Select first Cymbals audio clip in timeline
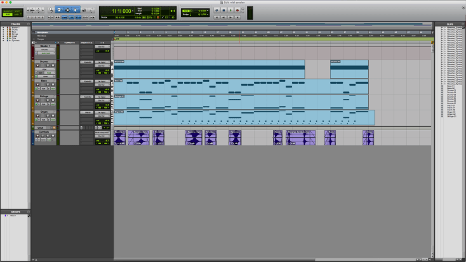 (119, 138)
